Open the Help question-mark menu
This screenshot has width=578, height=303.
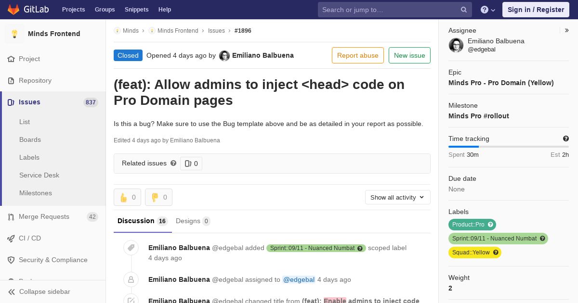488,10
